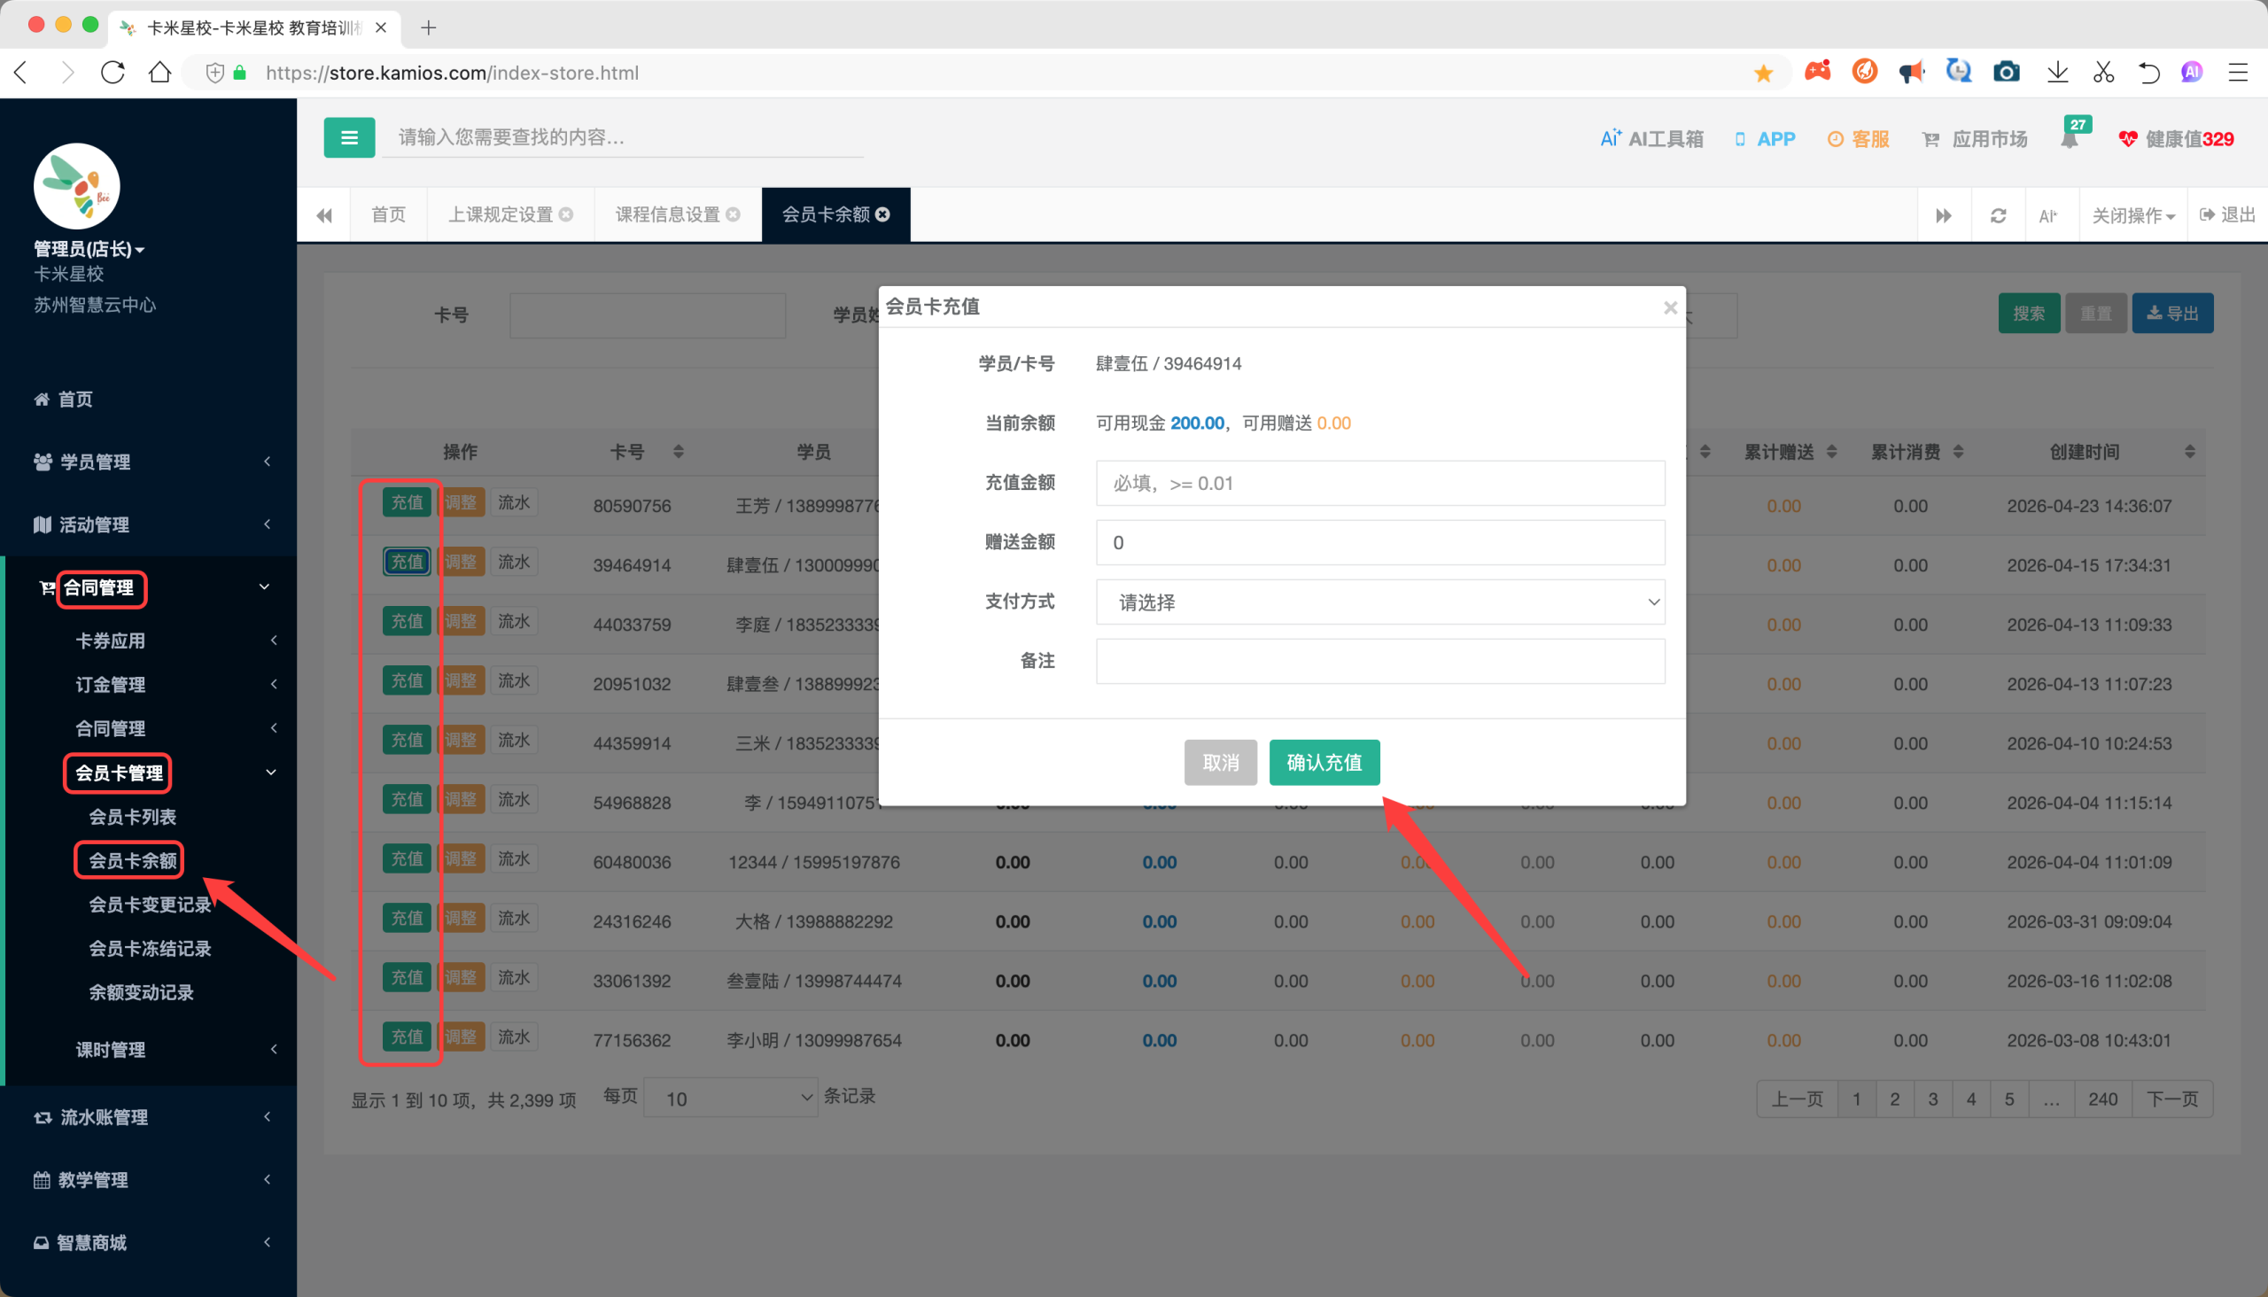
Task: Expand 教学管理 in the sidebar
Action: 148,1179
